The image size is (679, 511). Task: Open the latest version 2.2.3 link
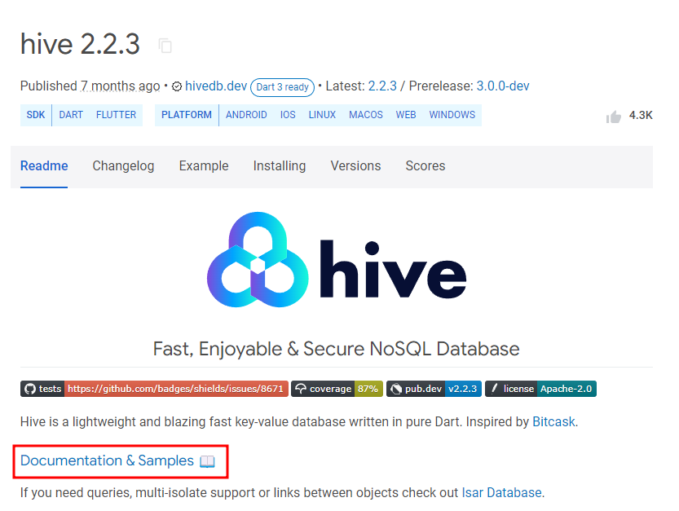pos(382,86)
